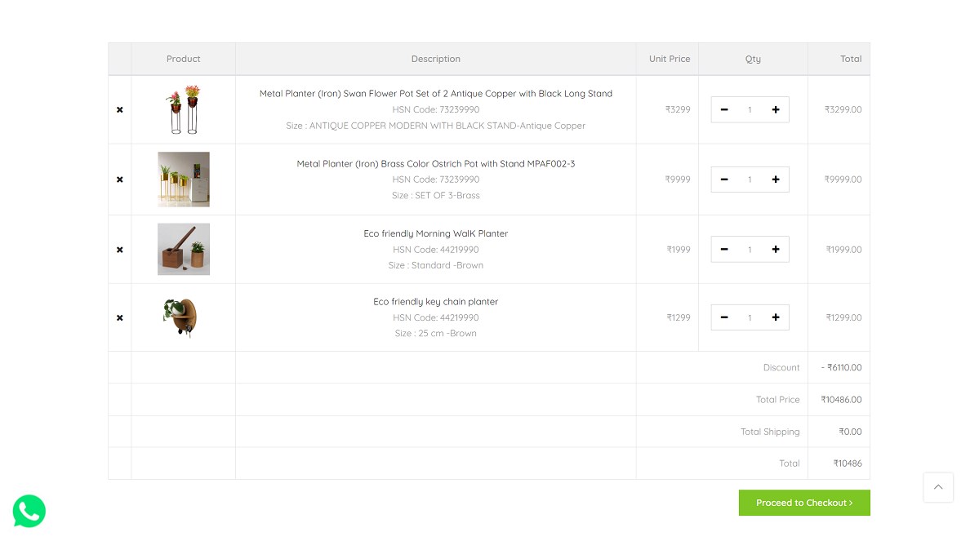Increase key chain planter quantity
979x541 pixels.
[776, 317]
